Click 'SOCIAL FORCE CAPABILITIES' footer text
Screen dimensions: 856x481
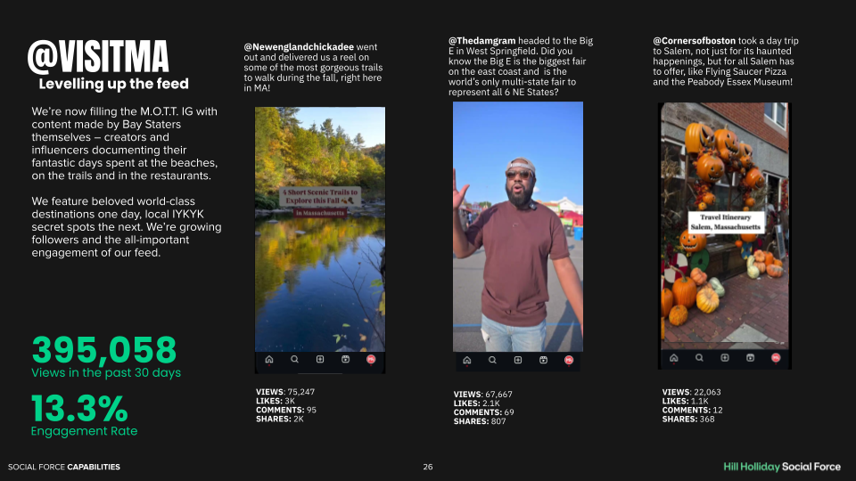pos(64,467)
